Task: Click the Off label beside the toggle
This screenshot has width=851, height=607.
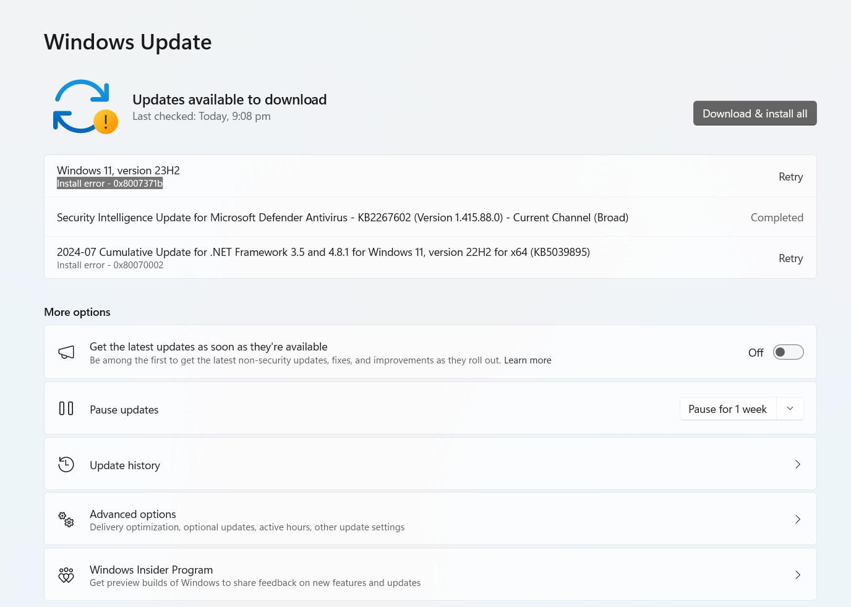Action: 756,353
